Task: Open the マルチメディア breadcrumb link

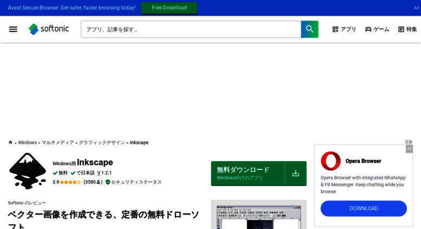Action: tap(58, 143)
